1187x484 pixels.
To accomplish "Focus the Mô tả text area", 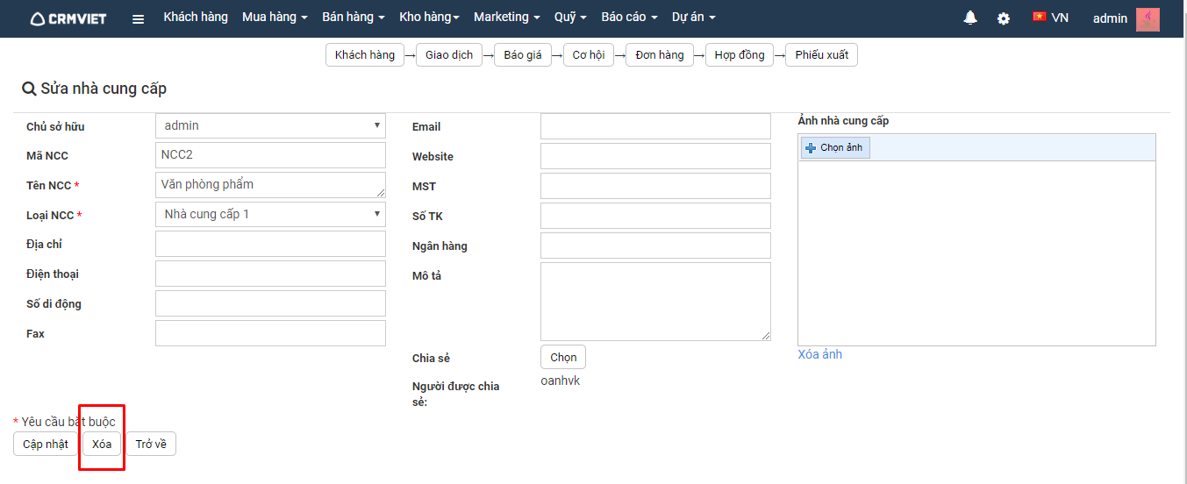I will coord(655,302).
